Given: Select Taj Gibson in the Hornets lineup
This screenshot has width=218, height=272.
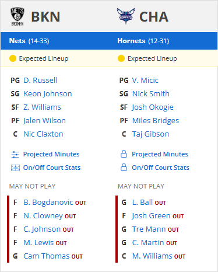Looking at the screenshot, I should [x=150, y=134].
